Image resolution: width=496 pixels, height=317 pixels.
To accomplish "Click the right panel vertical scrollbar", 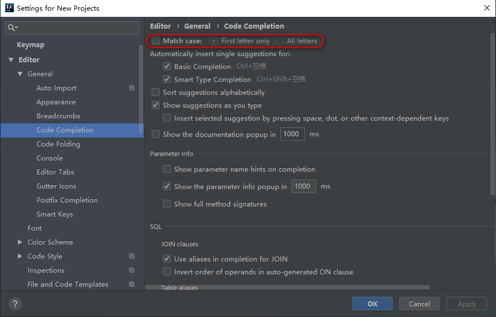I will tap(493, 114).
